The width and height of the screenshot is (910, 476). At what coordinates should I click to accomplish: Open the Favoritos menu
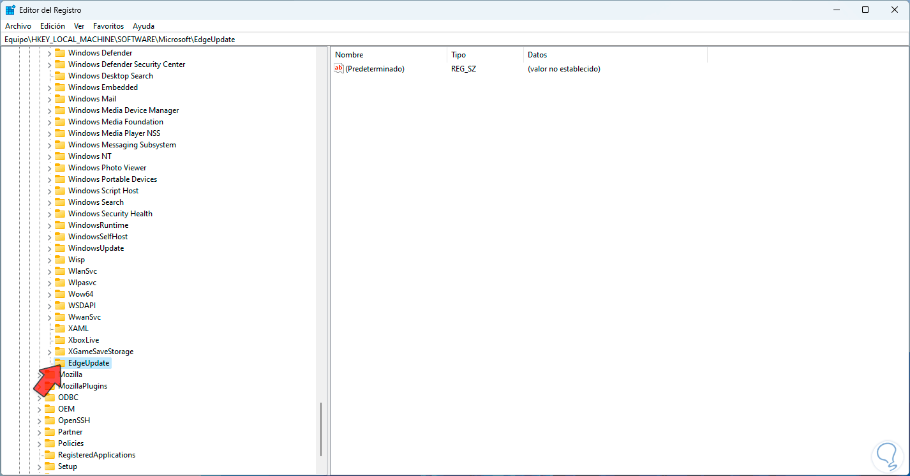tap(108, 26)
